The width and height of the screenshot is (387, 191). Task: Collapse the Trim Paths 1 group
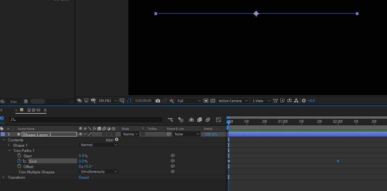click(x=9, y=150)
